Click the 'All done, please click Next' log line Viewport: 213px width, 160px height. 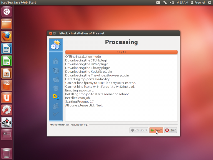point(84,105)
